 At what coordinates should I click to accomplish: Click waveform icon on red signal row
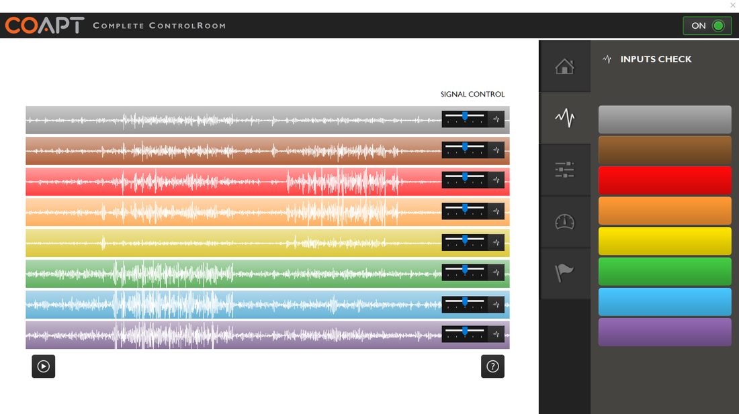pos(496,180)
